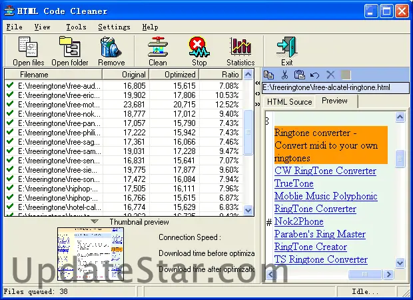Click the Open files toolbar icon
This screenshot has height=300, width=413.
[28, 47]
